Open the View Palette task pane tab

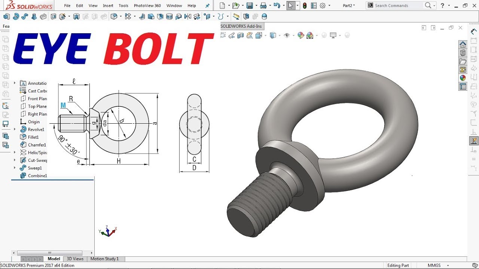pos(463,70)
